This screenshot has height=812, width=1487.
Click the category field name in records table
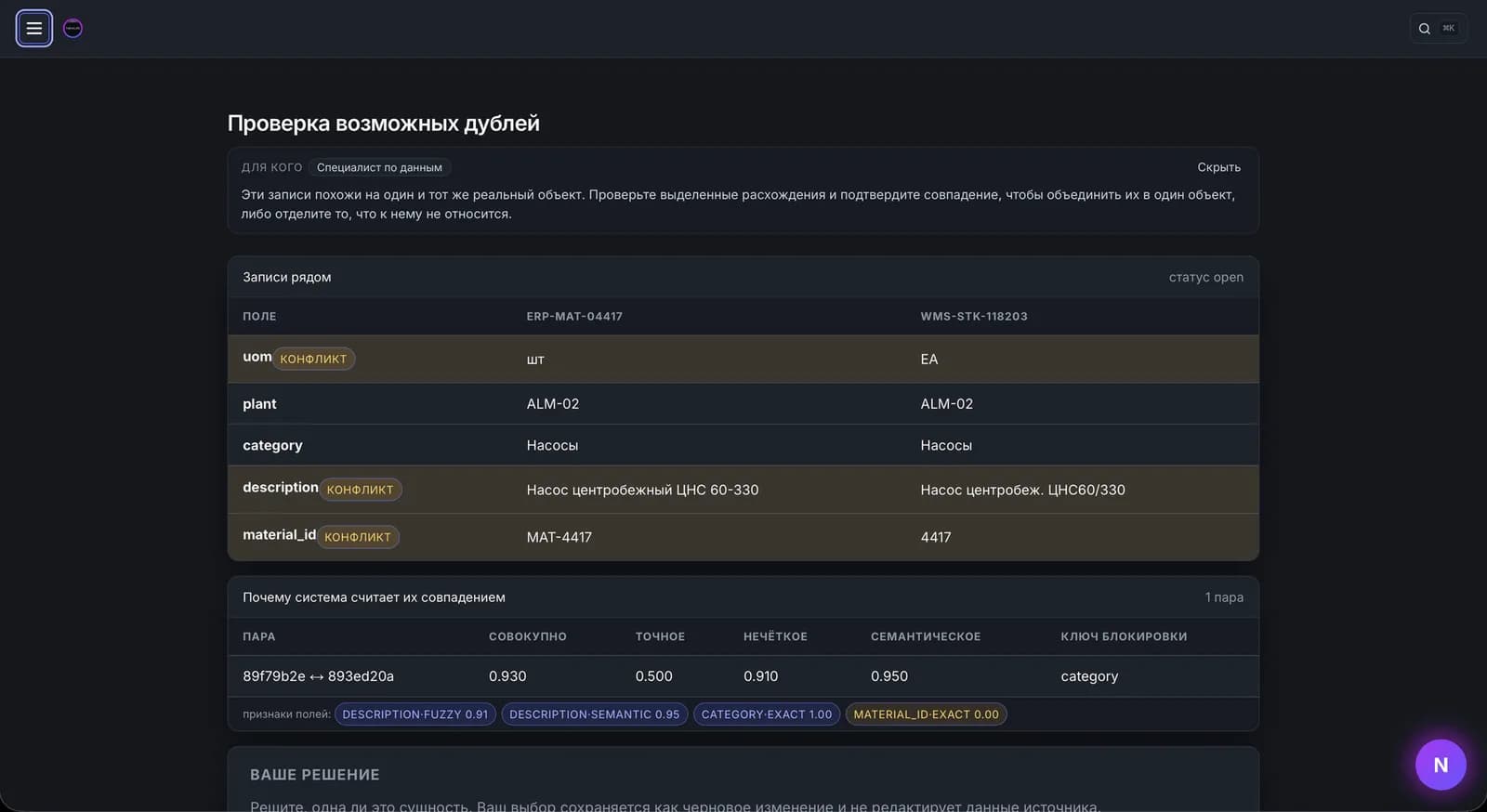coord(272,446)
